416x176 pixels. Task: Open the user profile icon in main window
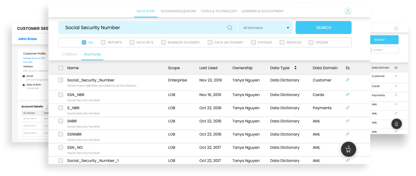pos(348,11)
